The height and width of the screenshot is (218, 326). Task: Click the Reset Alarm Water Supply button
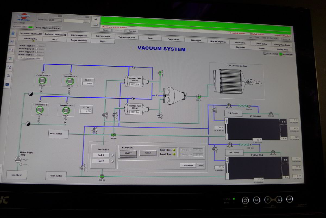(31, 58)
